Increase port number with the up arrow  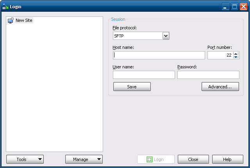[x=236, y=54]
